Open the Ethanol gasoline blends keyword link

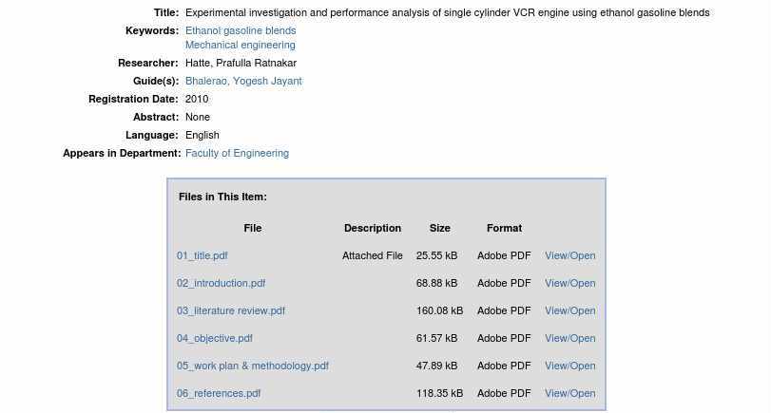click(x=241, y=30)
